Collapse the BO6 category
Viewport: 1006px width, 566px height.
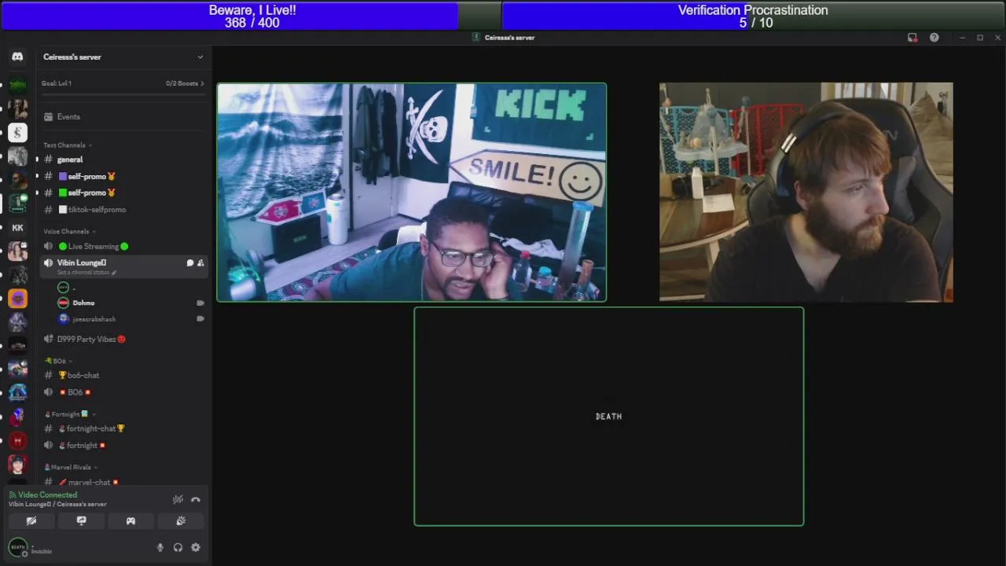[x=59, y=361]
